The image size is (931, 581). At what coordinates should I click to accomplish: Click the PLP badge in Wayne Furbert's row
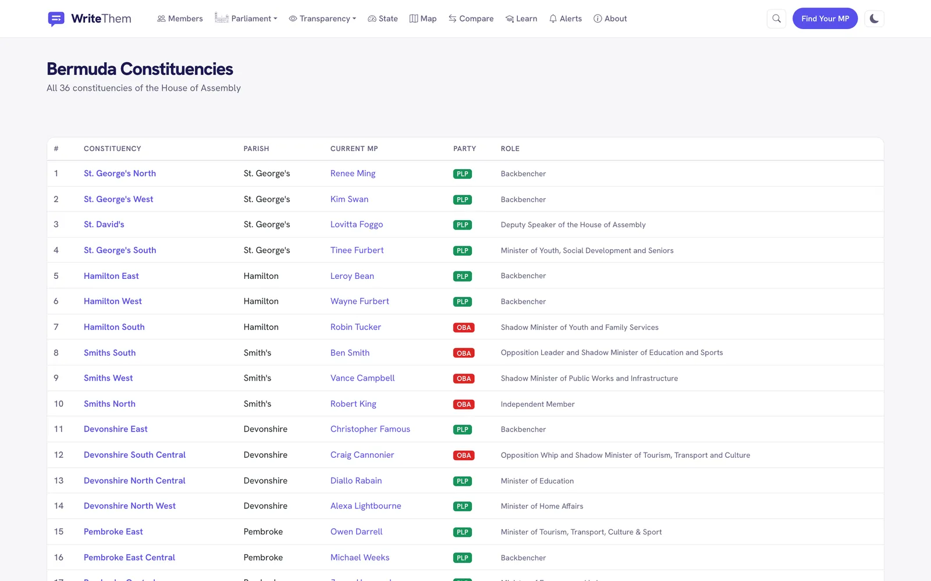463,302
